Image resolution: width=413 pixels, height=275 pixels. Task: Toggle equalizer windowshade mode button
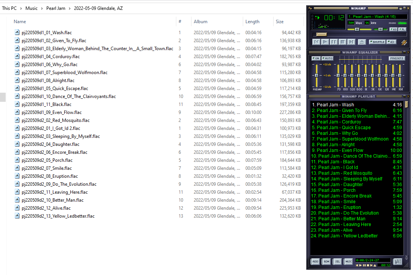[x=405, y=52]
